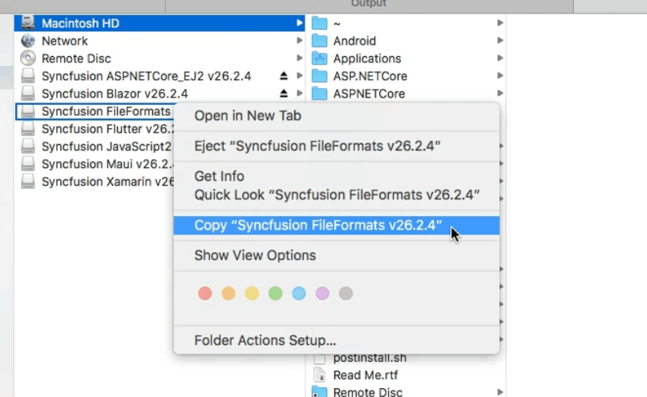Expand the Android folder chevron
The width and height of the screenshot is (647, 397).
tap(499, 41)
